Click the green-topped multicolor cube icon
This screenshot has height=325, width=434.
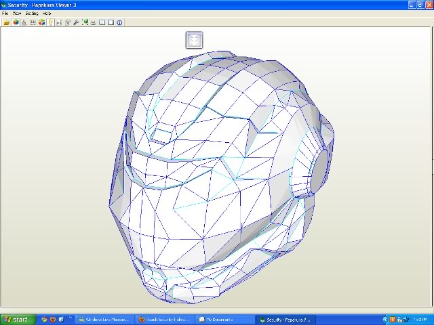pos(42,22)
